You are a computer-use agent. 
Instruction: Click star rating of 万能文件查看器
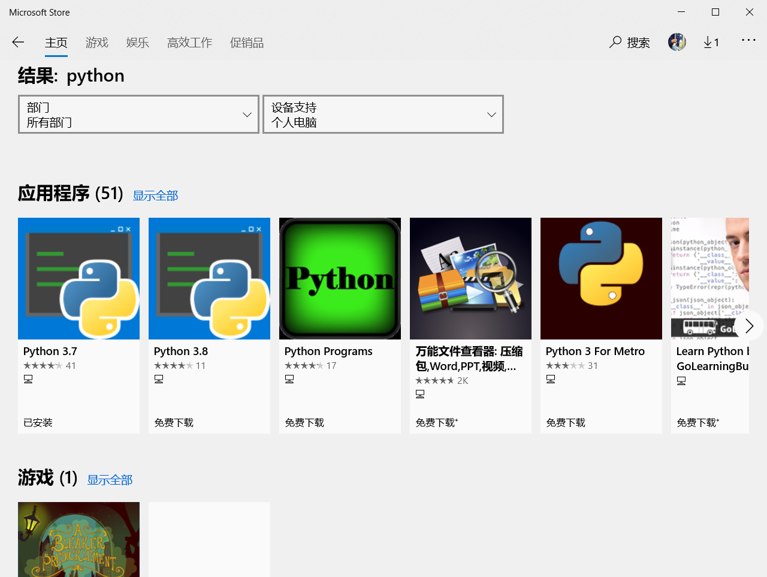(x=435, y=381)
